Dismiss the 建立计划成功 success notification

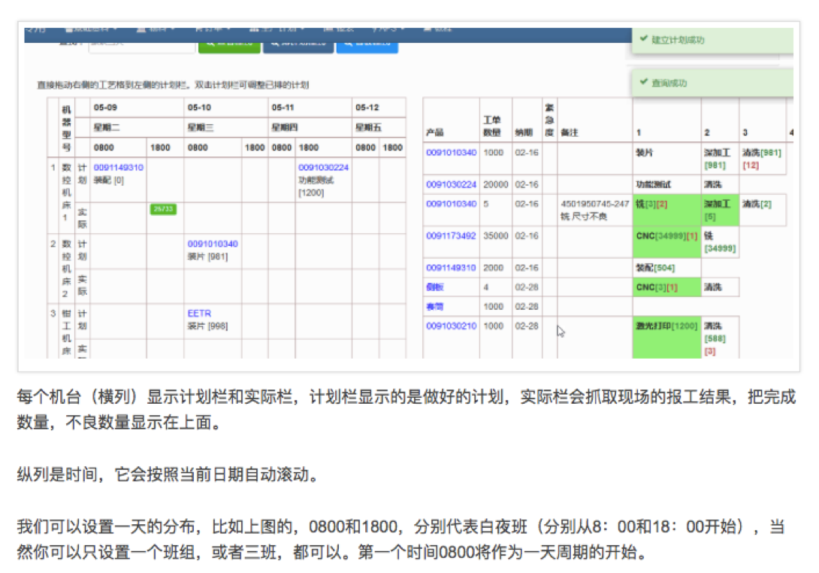coord(710,40)
